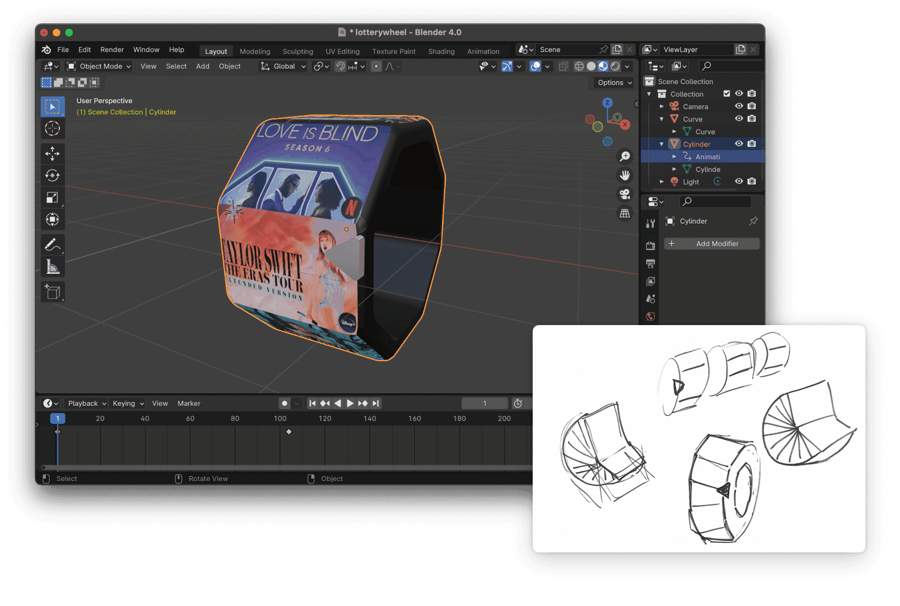
Task: Hide the Light in viewport
Action: [x=739, y=182]
